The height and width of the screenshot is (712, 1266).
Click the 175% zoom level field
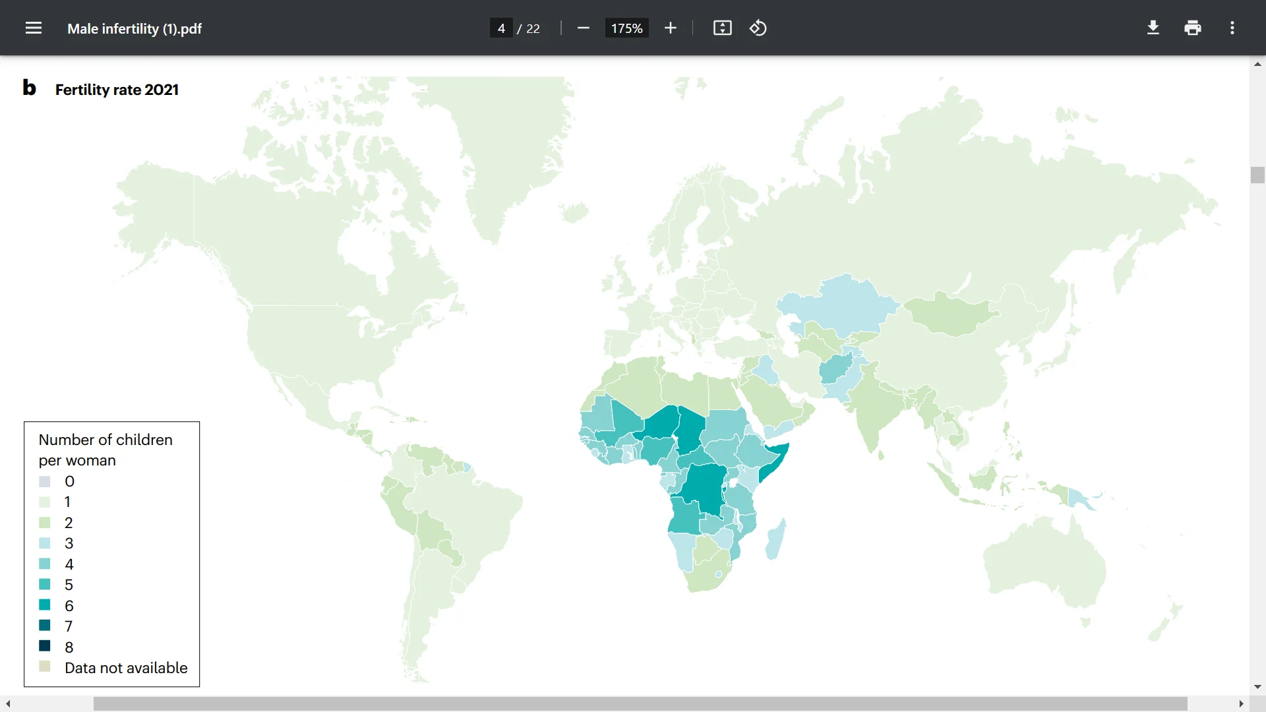pyautogui.click(x=626, y=28)
